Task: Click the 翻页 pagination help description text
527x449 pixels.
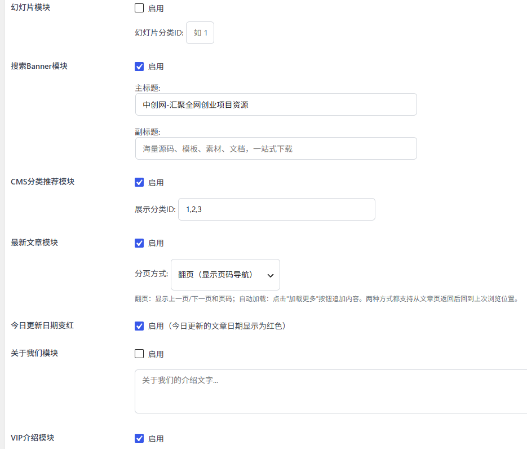Action: tap(328, 298)
